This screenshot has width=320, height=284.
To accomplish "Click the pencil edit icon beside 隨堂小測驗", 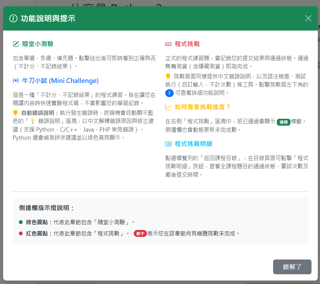I will (x=16, y=44).
